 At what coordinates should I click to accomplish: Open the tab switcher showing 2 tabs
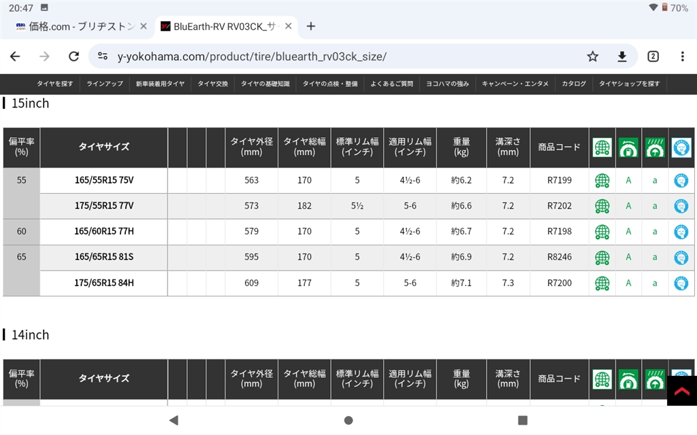pyautogui.click(x=653, y=56)
